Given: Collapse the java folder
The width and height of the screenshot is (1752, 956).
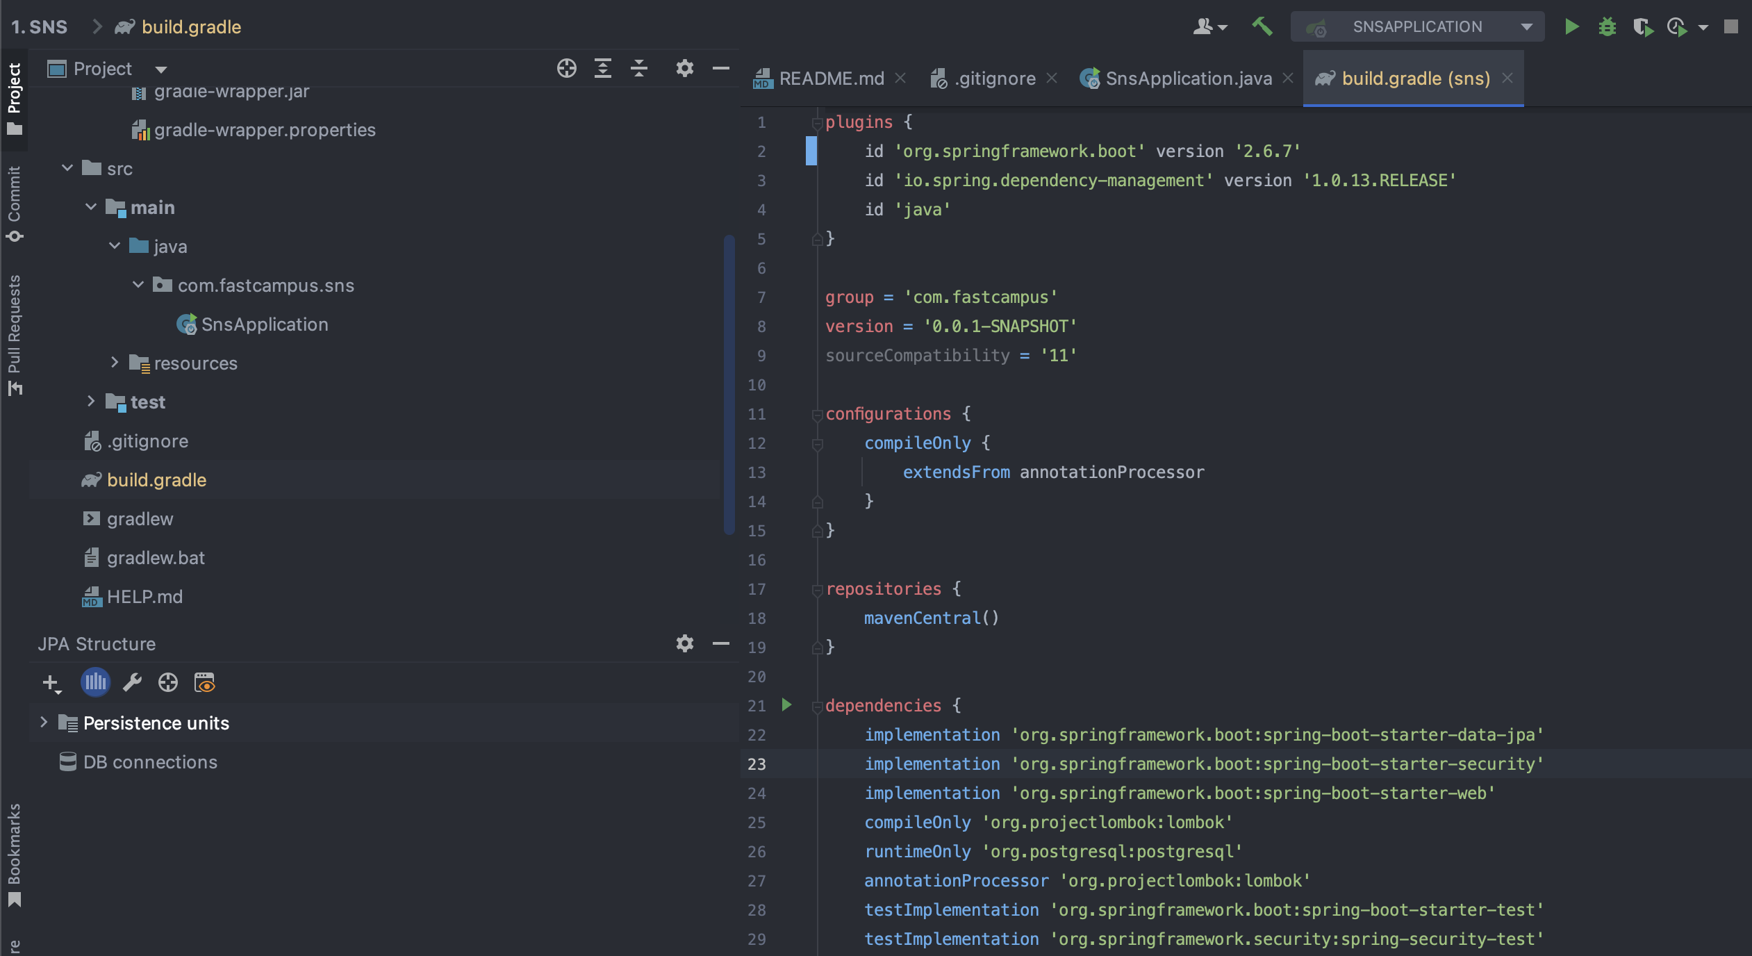Looking at the screenshot, I should (115, 246).
